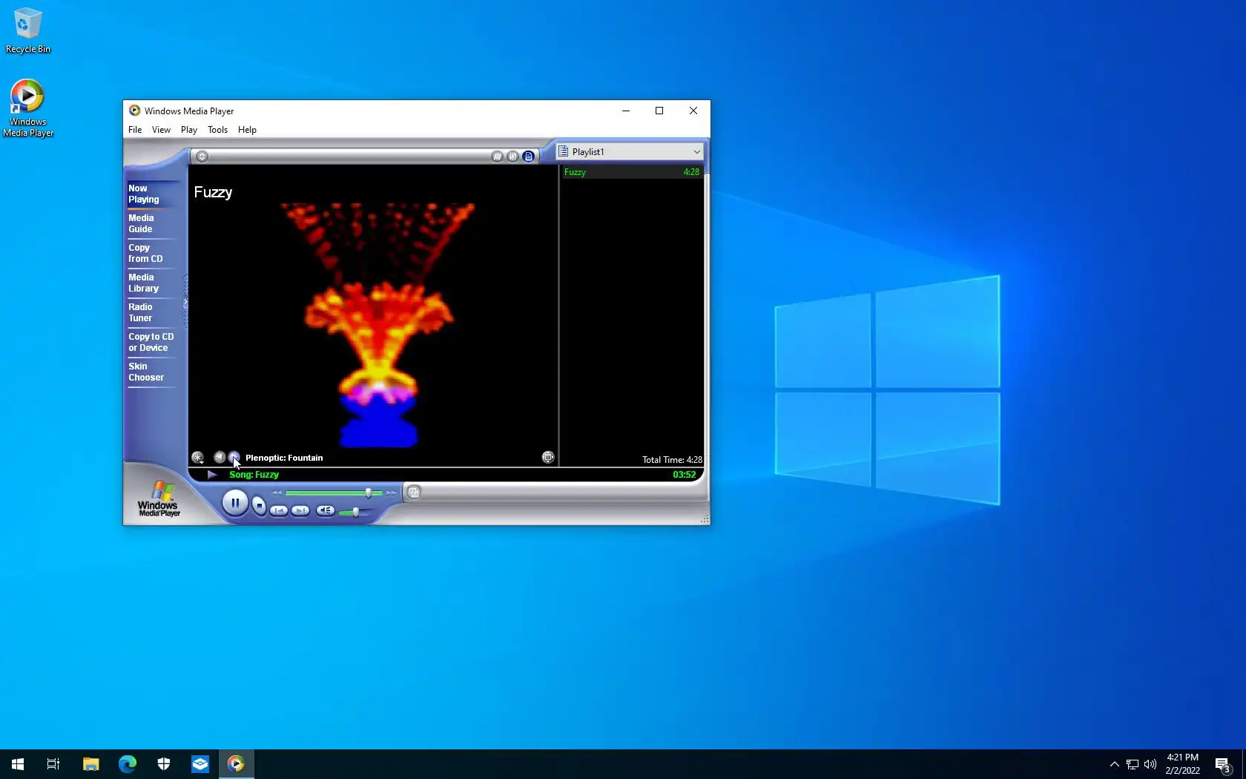The height and width of the screenshot is (779, 1246).
Task: Click the volume slider handle
Action: 356,512
